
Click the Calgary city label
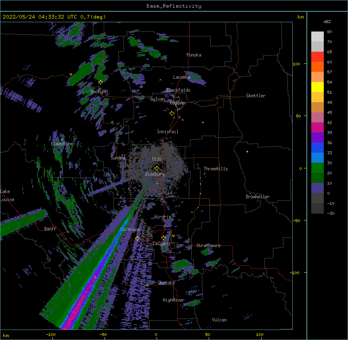161,243
